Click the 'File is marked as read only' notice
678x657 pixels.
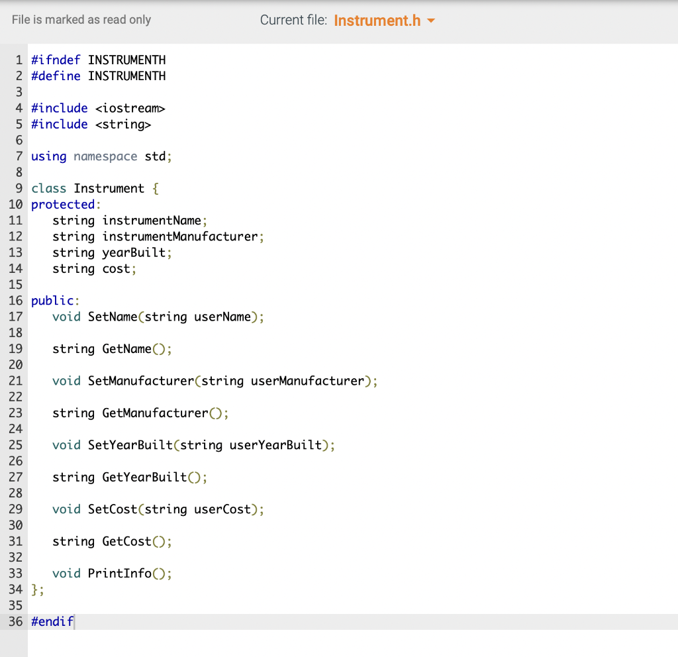[81, 20]
